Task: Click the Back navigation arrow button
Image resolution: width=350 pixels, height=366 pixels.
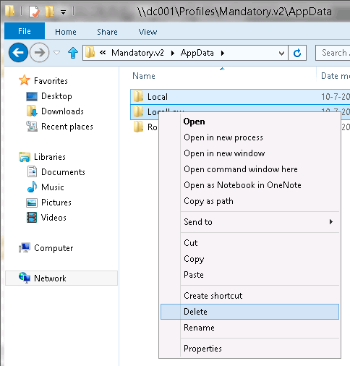Action: click(x=18, y=52)
